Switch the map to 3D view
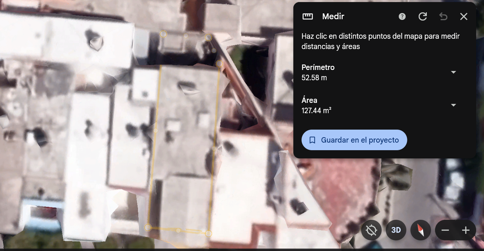Image resolution: width=484 pixels, height=251 pixels. click(x=396, y=230)
